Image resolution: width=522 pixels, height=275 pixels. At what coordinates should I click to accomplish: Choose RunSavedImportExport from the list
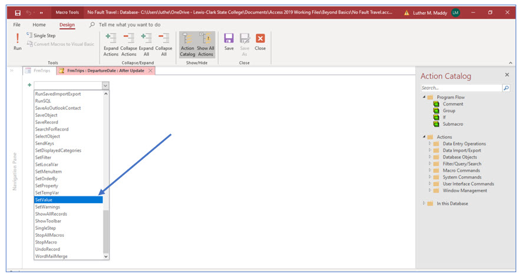point(68,94)
